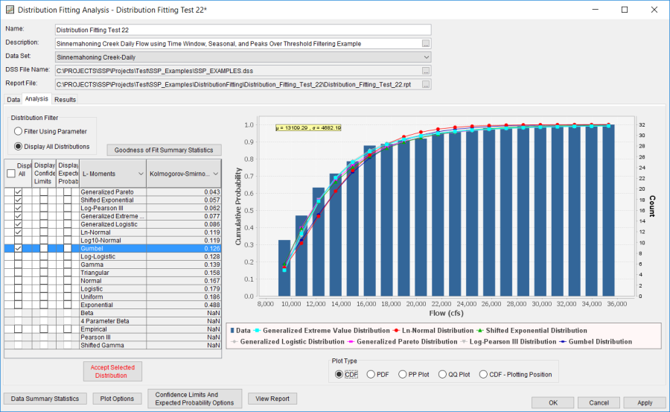Click Gumbel Distribution legend entry
This screenshot has height=412, width=670.
click(x=596, y=342)
